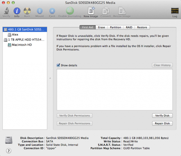
Task: Click the Clear History button
Action: pos(162,65)
